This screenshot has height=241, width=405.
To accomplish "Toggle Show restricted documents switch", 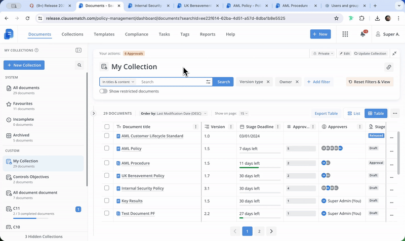I will [x=103, y=91].
